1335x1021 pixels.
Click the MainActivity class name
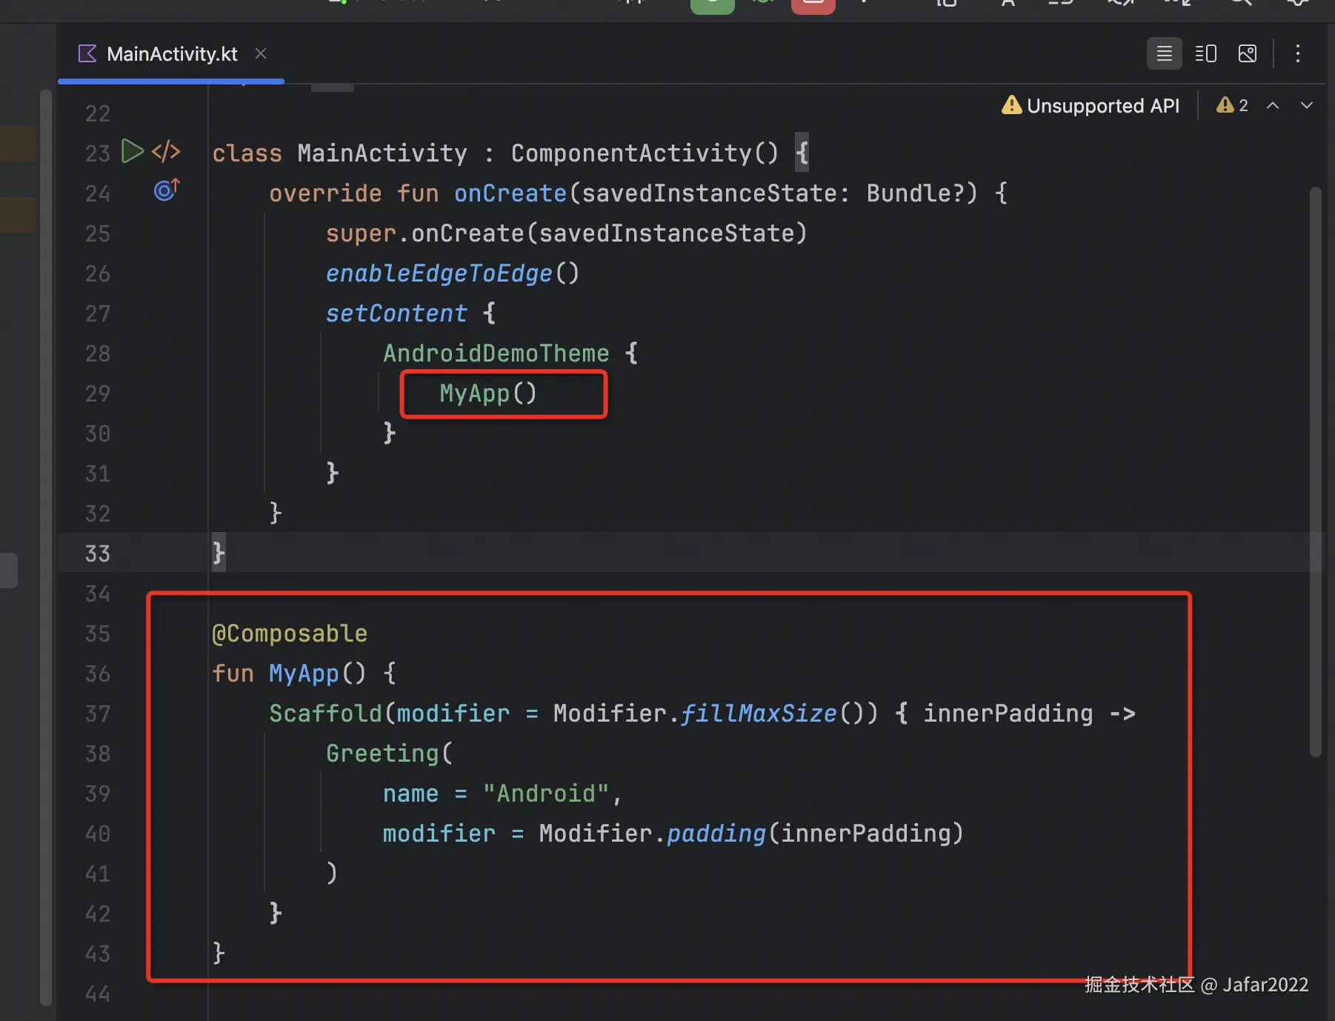click(382, 153)
